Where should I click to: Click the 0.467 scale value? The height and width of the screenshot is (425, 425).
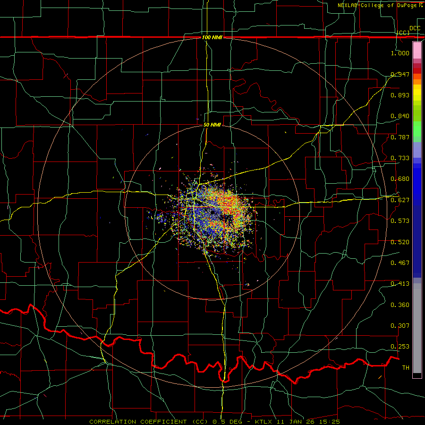tap(400, 263)
